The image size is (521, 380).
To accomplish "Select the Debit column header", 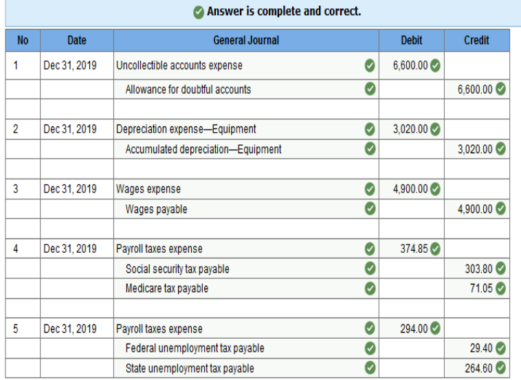I will tap(411, 40).
